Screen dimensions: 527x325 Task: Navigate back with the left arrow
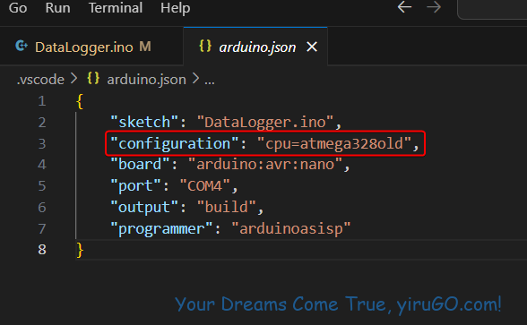pyautogui.click(x=405, y=7)
